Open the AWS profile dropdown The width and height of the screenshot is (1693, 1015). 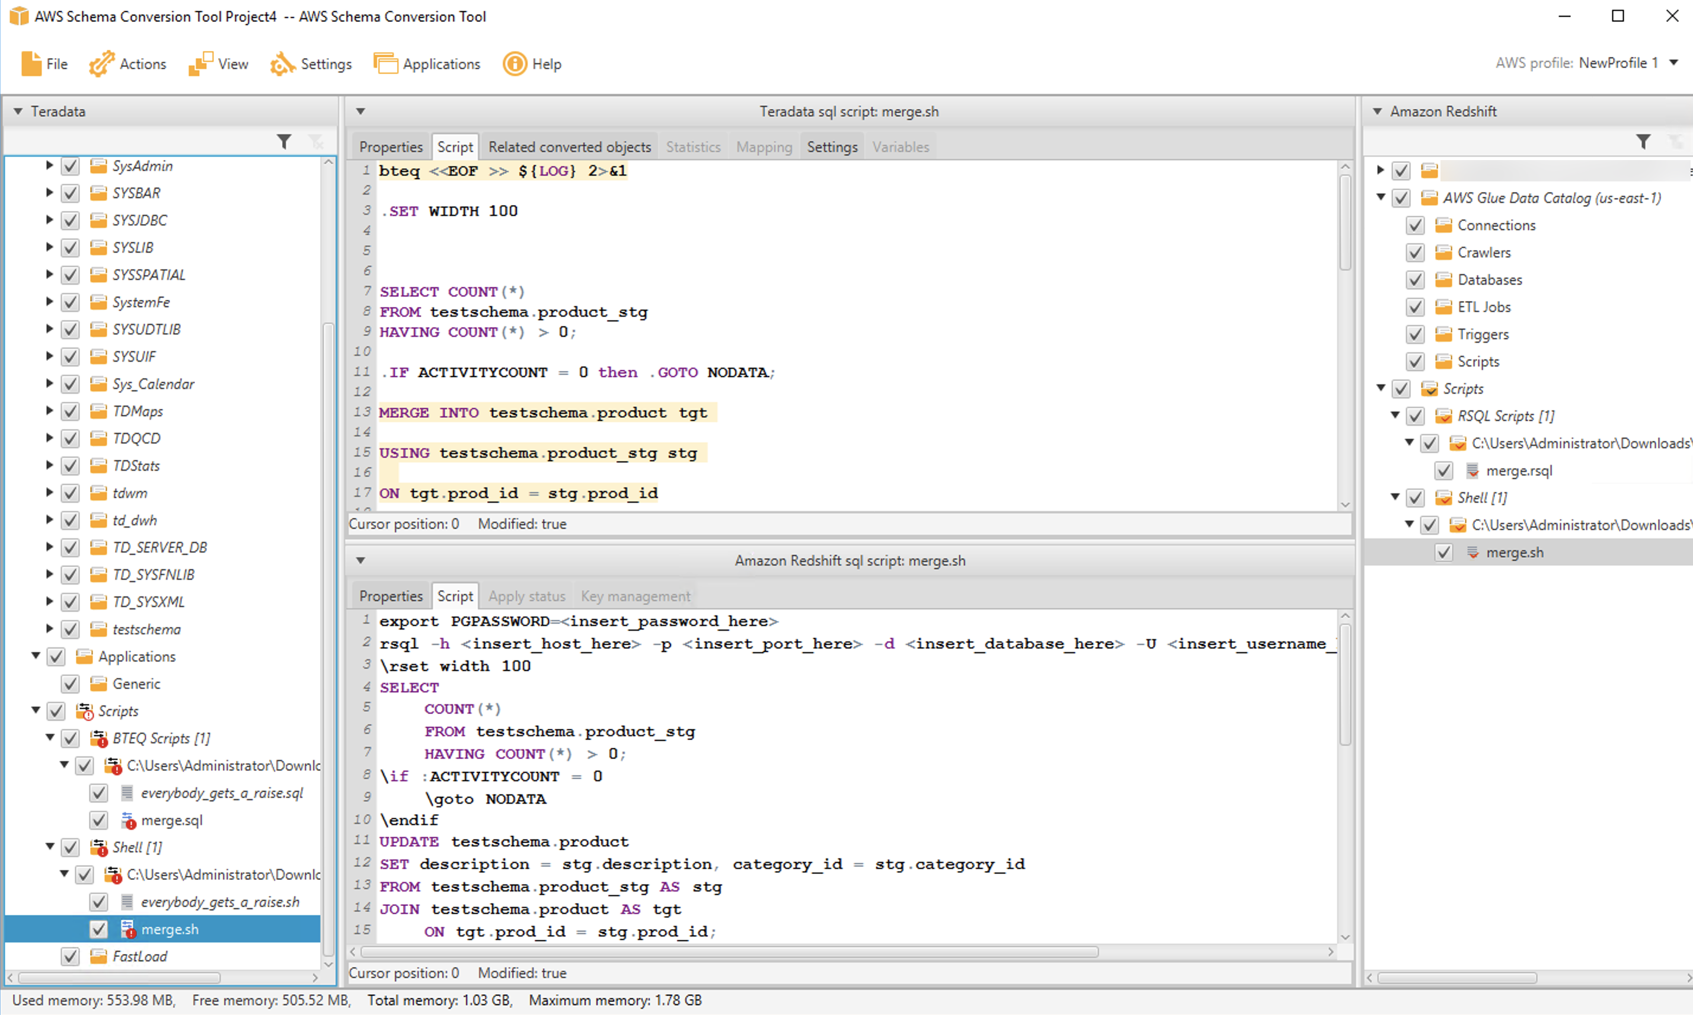(1673, 63)
